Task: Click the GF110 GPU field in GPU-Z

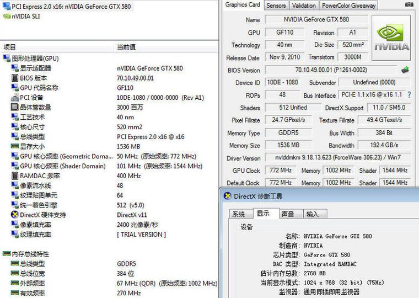Action: point(284,33)
